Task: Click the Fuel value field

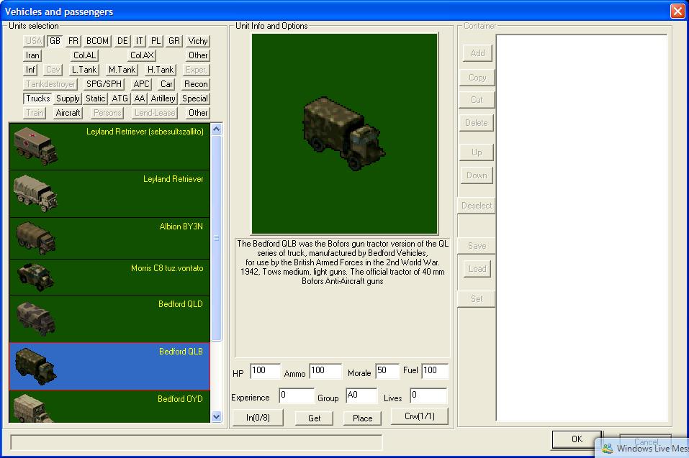Action: (x=435, y=371)
